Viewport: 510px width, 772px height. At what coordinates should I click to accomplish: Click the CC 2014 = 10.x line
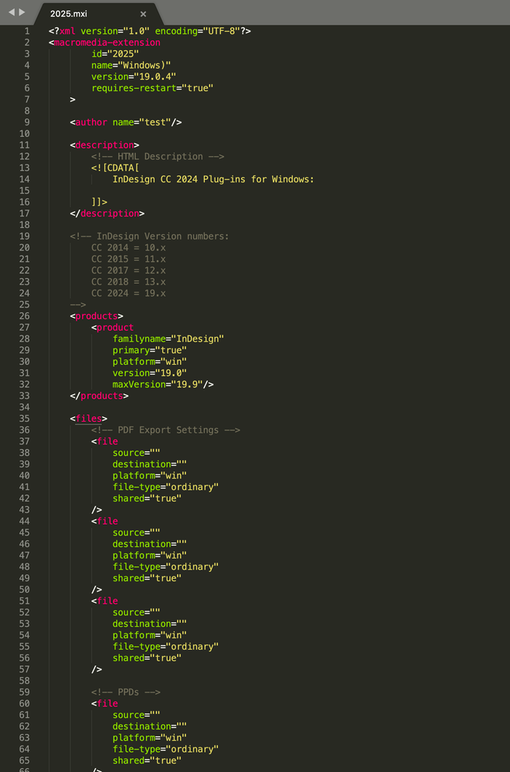click(128, 247)
